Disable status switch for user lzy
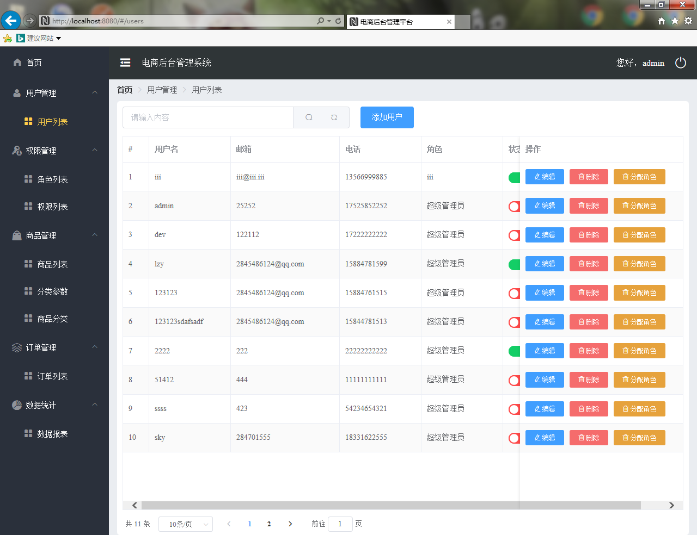 [x=514, y=264]
